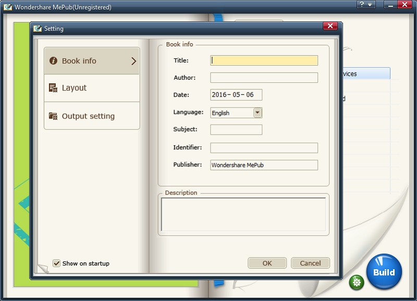Open the Output setting tab

pos(92,116)
